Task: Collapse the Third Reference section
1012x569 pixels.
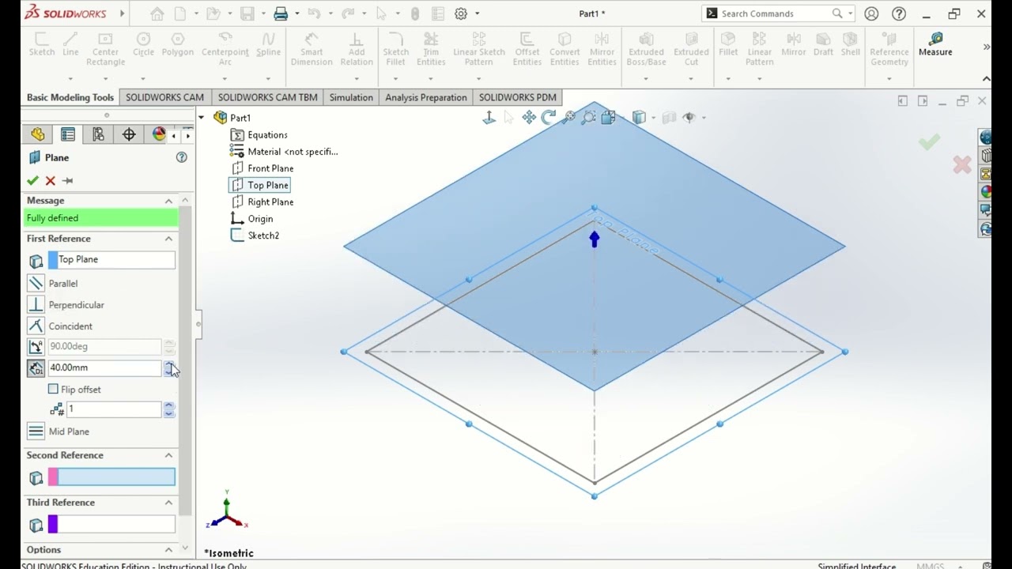Action: tap(168, 503)
